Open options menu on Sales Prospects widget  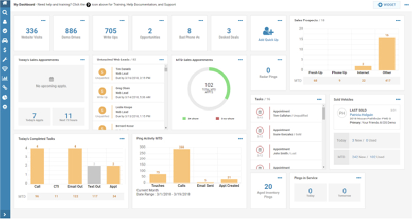[x=398, y=20]
